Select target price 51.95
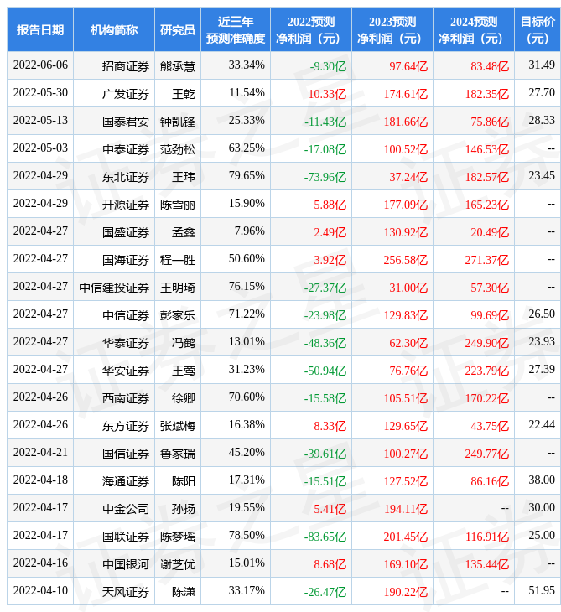The height and width of the screenshot is (612, 561). tap(542, 591)
